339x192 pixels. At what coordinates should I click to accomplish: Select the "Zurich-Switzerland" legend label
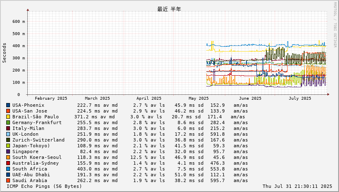tap(39, 140)
